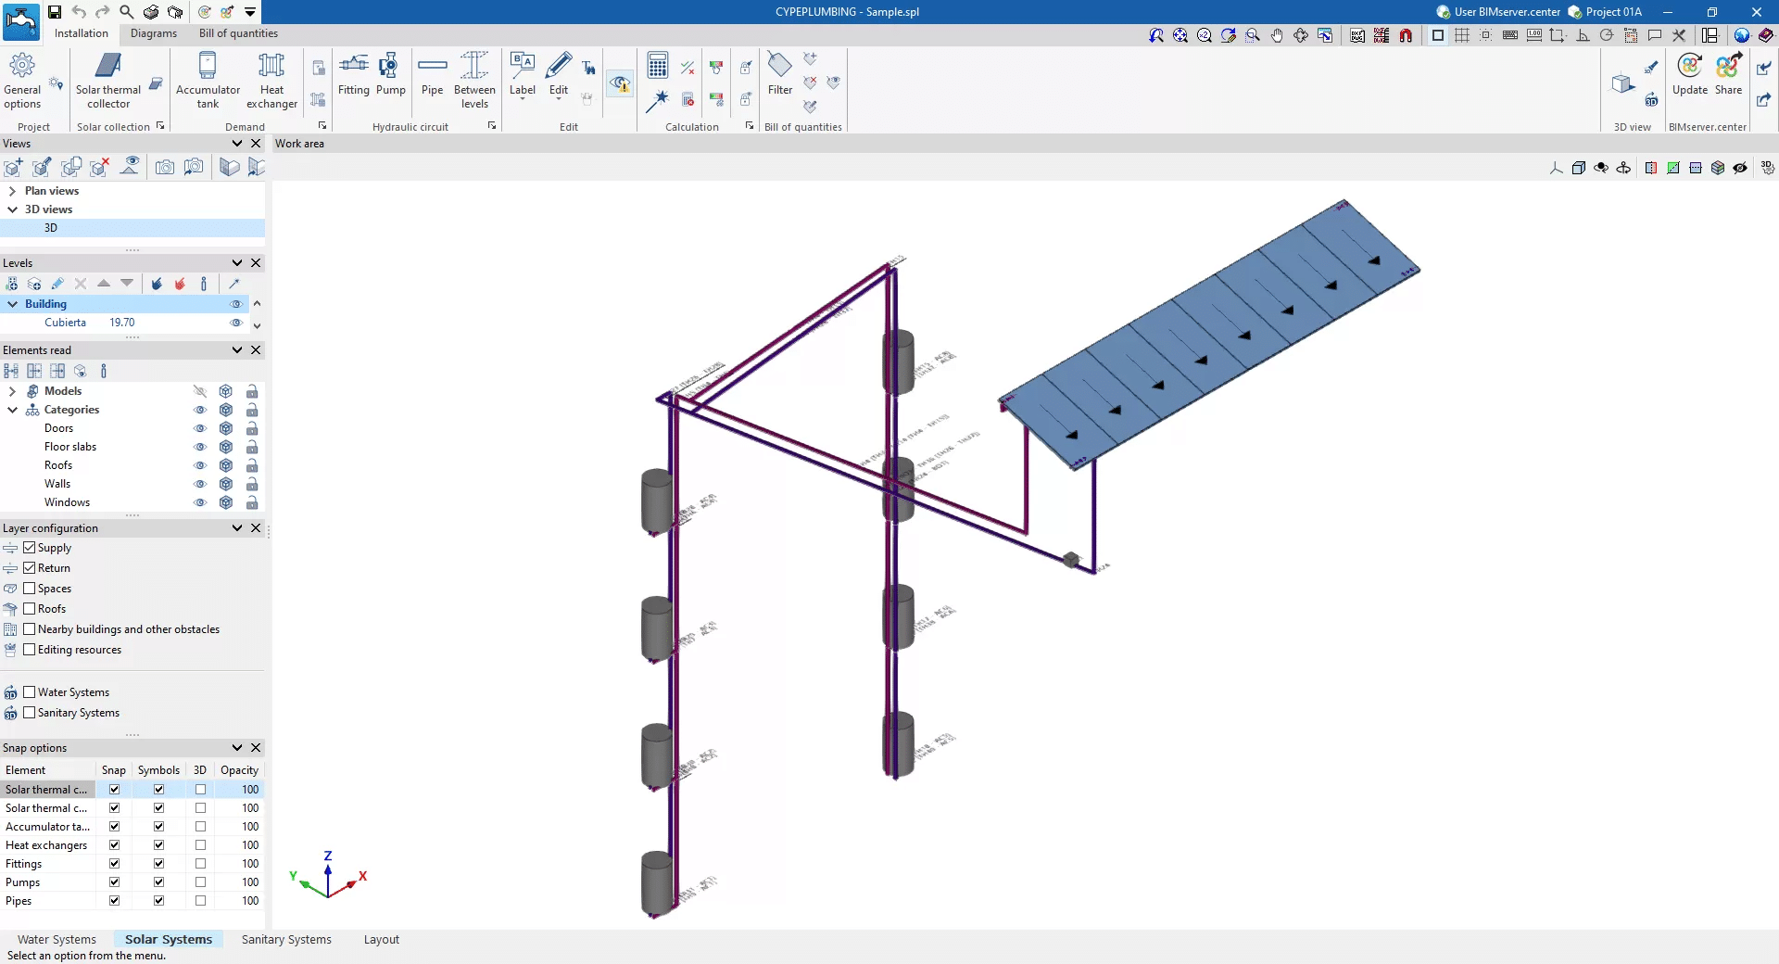Switch to the Diagrams ribbon tab
1779x964 pixels.
point(153,33)
